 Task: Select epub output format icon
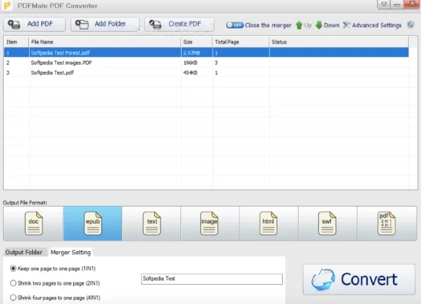click(92, 223)
